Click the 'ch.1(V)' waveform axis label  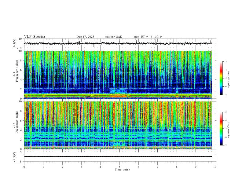(x=15, y=43)
